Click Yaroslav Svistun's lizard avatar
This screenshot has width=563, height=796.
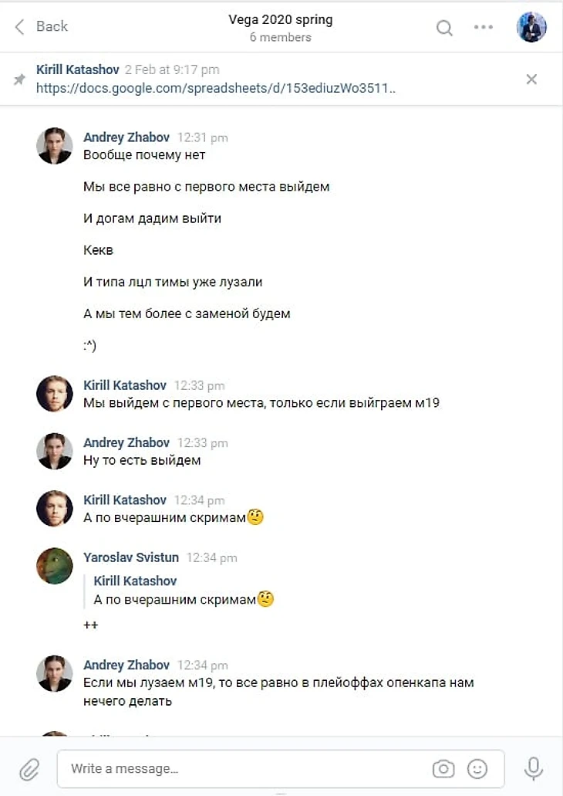[54, 565]
